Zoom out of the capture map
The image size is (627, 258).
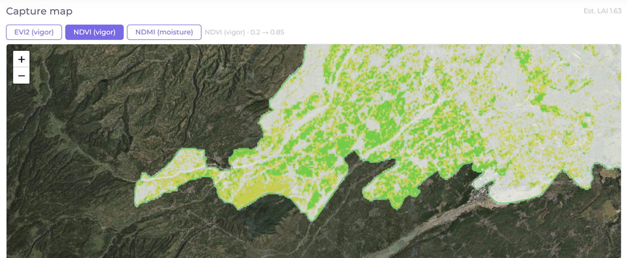pyautogui.click(x=21, y=75)
